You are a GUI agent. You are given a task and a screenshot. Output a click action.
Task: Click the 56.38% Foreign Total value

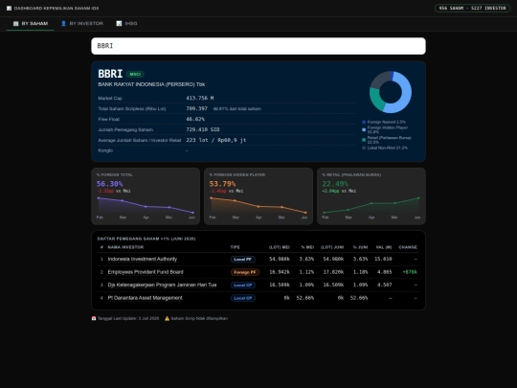(x=109, y=184)
